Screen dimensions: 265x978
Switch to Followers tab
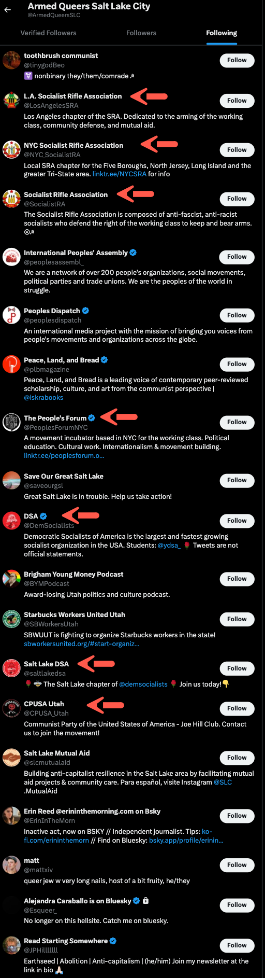point(141,33)
